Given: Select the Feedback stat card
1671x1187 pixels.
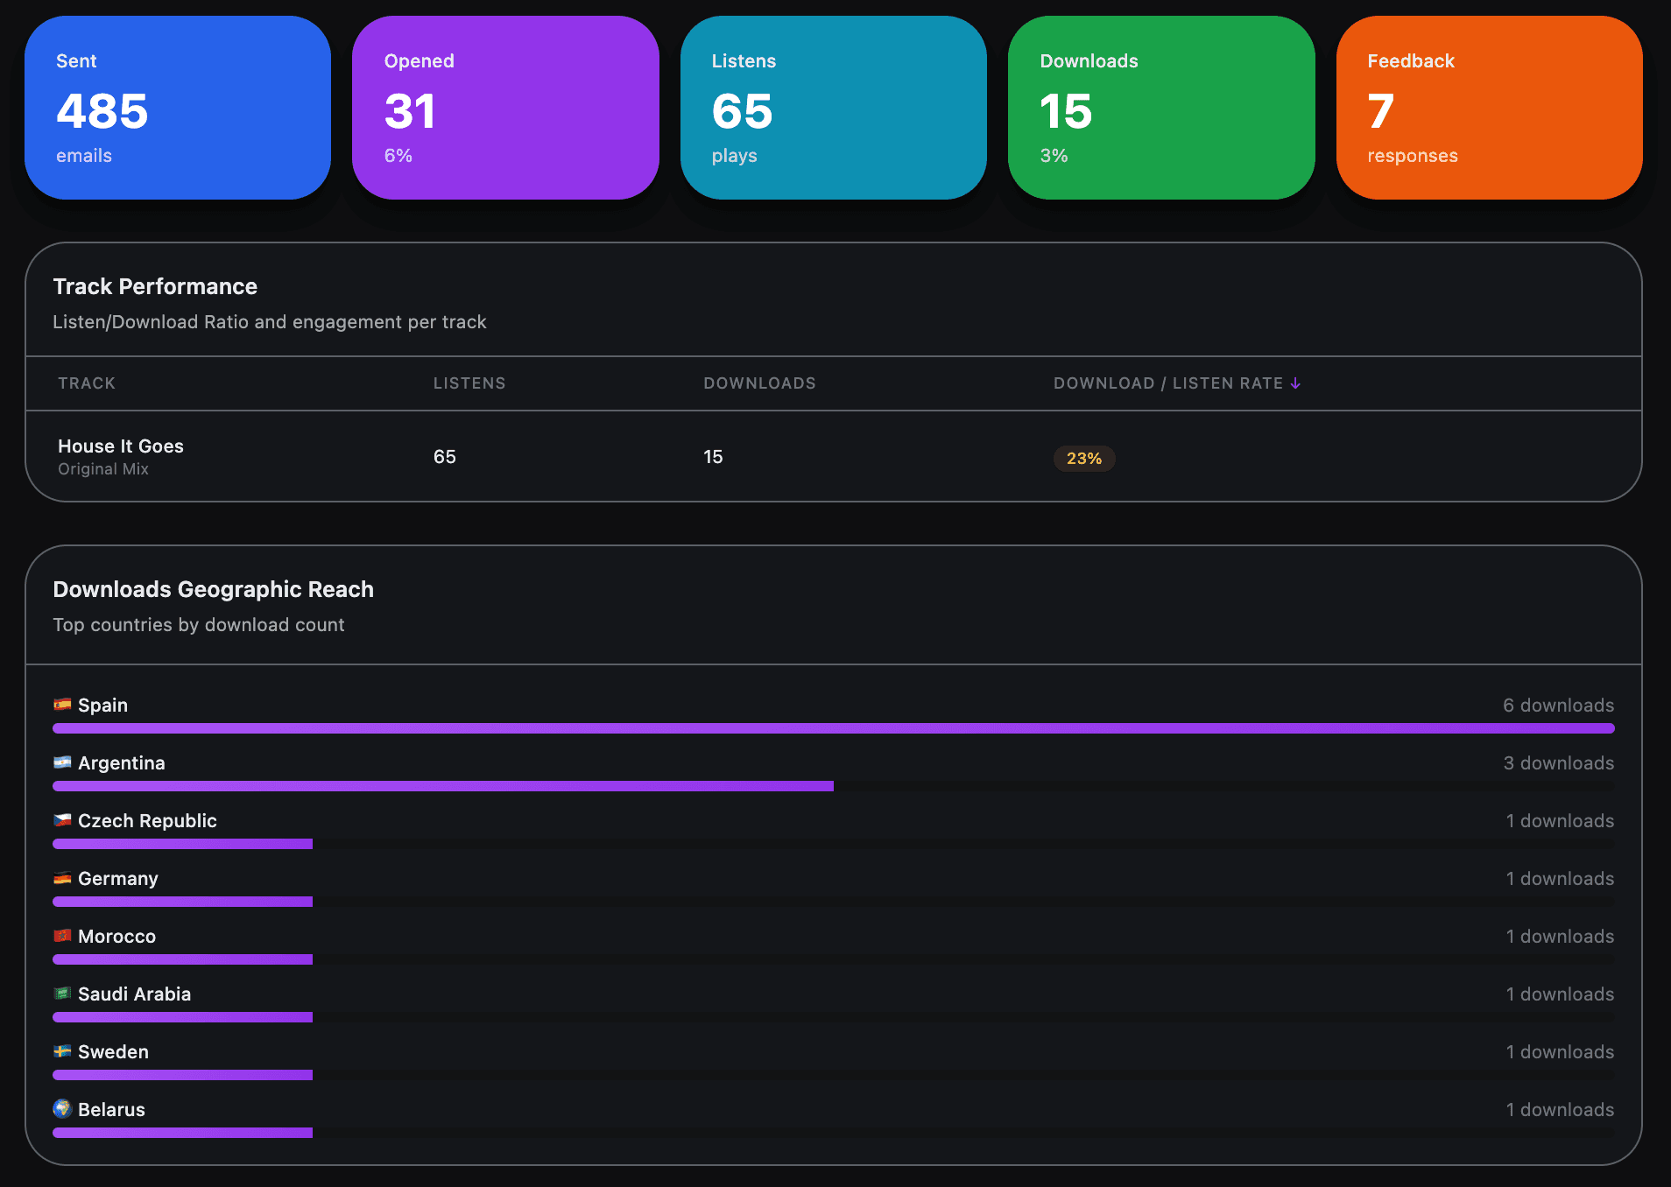Looking at the screenshot, I should pos(1489,107).
